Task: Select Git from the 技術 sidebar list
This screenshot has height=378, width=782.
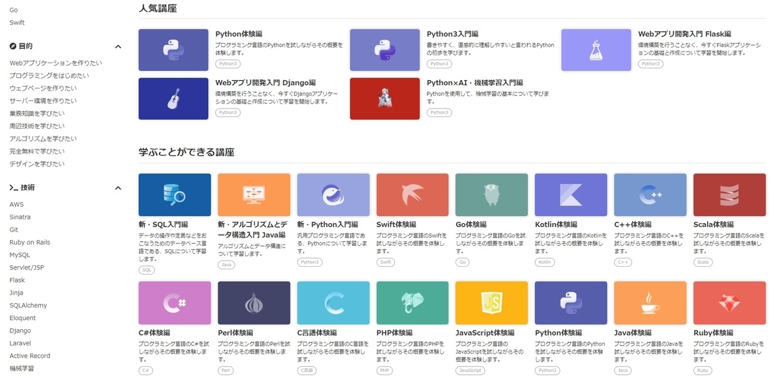Action: [15, 230]
